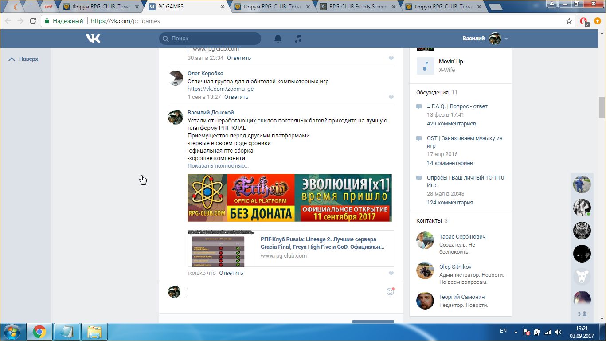Viewport: 606px width, 341px height.
Task: Open the РПГ-Клуб Russia Lineage 2 link preview
Action: [322, 243]
